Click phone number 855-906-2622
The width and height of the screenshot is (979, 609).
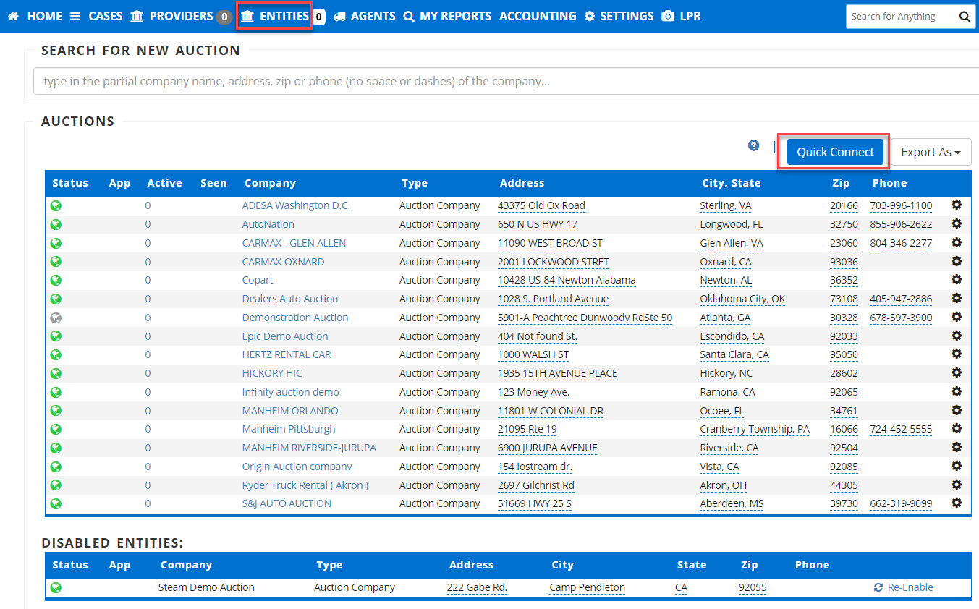tap(901, 224)
